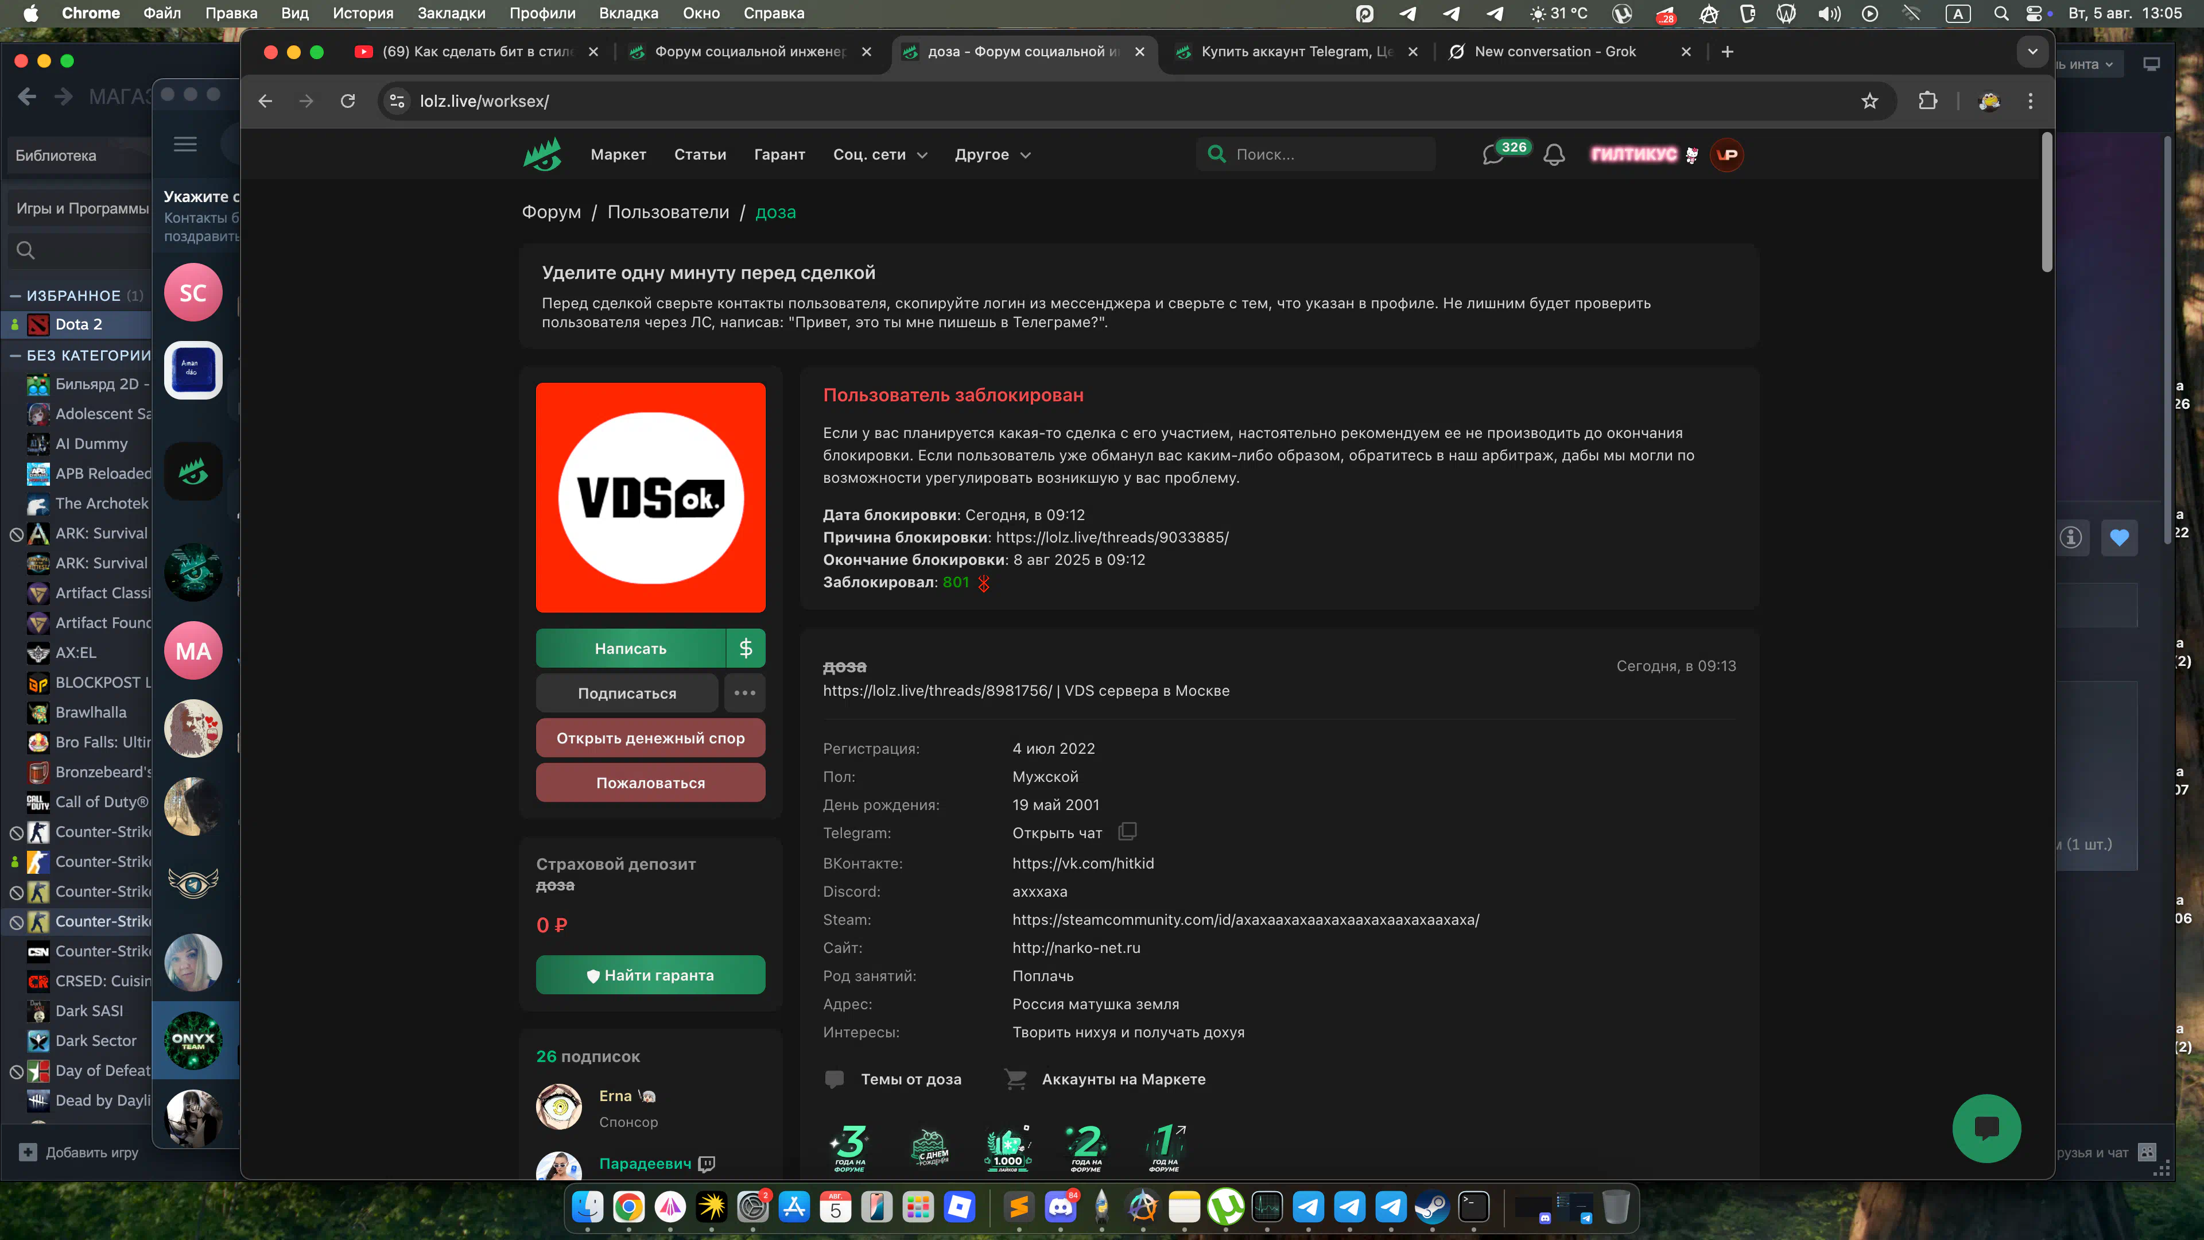This screenshot has width=2204, height=1240.
Task: Click the 1.000 likes trophy badge
Action: tap(1008, 1148)
